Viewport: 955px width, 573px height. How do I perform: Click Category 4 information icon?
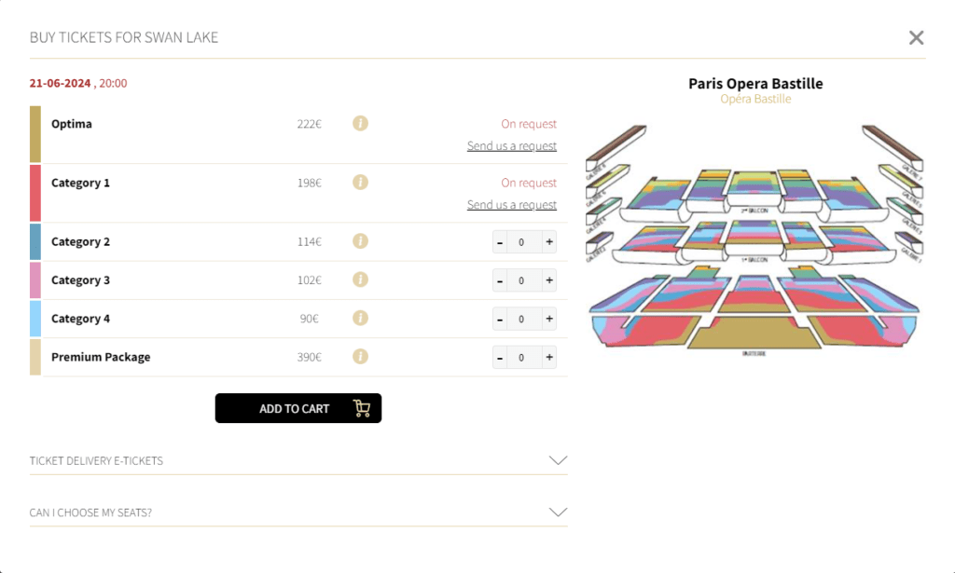(x=360, y=318)
